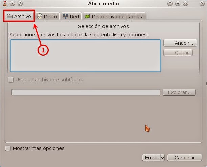The height and width of the screenshot is (167, 207).
Task: Click the double-arrow keep-above title bar icon
Action: (x=20, y=4)
